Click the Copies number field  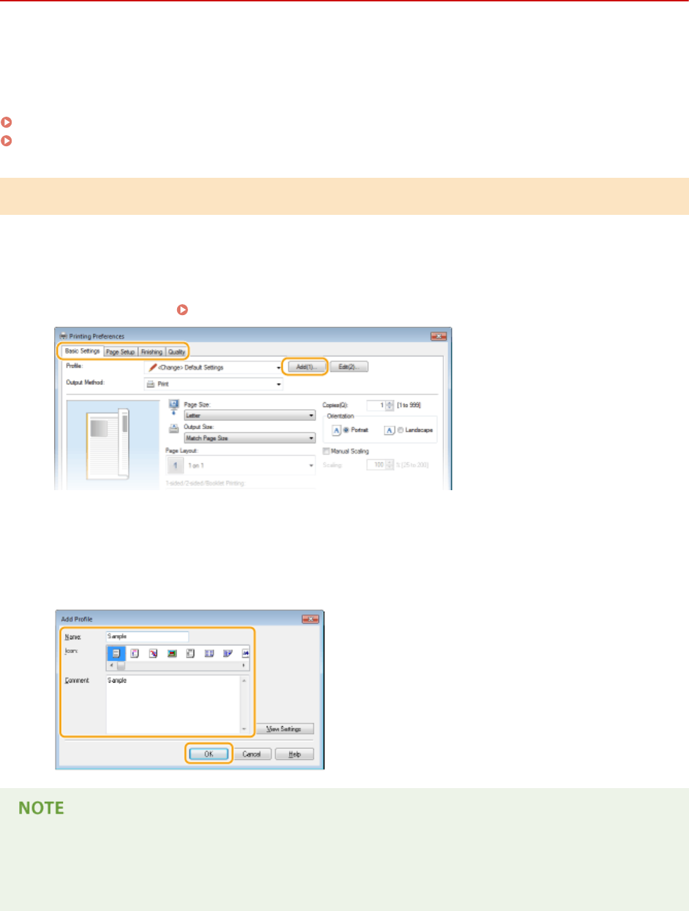tap(376, 406)
